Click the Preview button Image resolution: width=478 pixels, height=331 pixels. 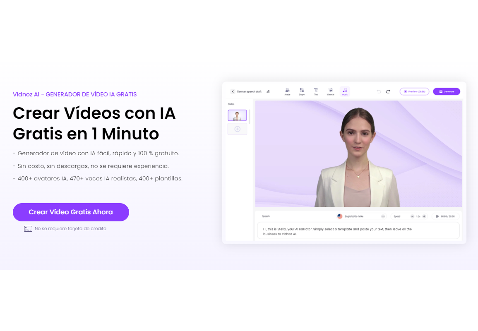click(x=414, y=91)
